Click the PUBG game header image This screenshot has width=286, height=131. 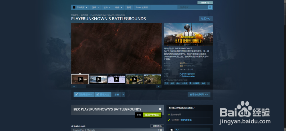coord(188,34)
